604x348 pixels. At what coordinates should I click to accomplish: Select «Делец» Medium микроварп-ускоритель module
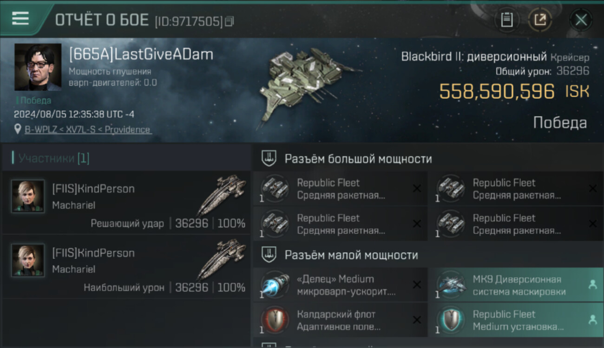(x=340, y=285)
